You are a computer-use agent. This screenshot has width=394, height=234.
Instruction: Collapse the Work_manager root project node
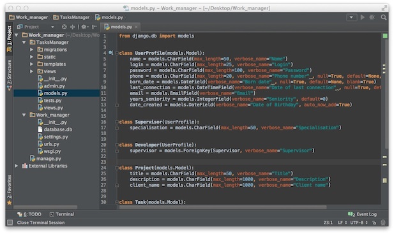tap(17, 35)
